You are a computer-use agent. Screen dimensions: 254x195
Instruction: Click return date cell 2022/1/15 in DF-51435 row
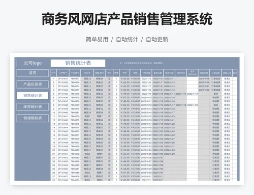[x=181, y=94]
